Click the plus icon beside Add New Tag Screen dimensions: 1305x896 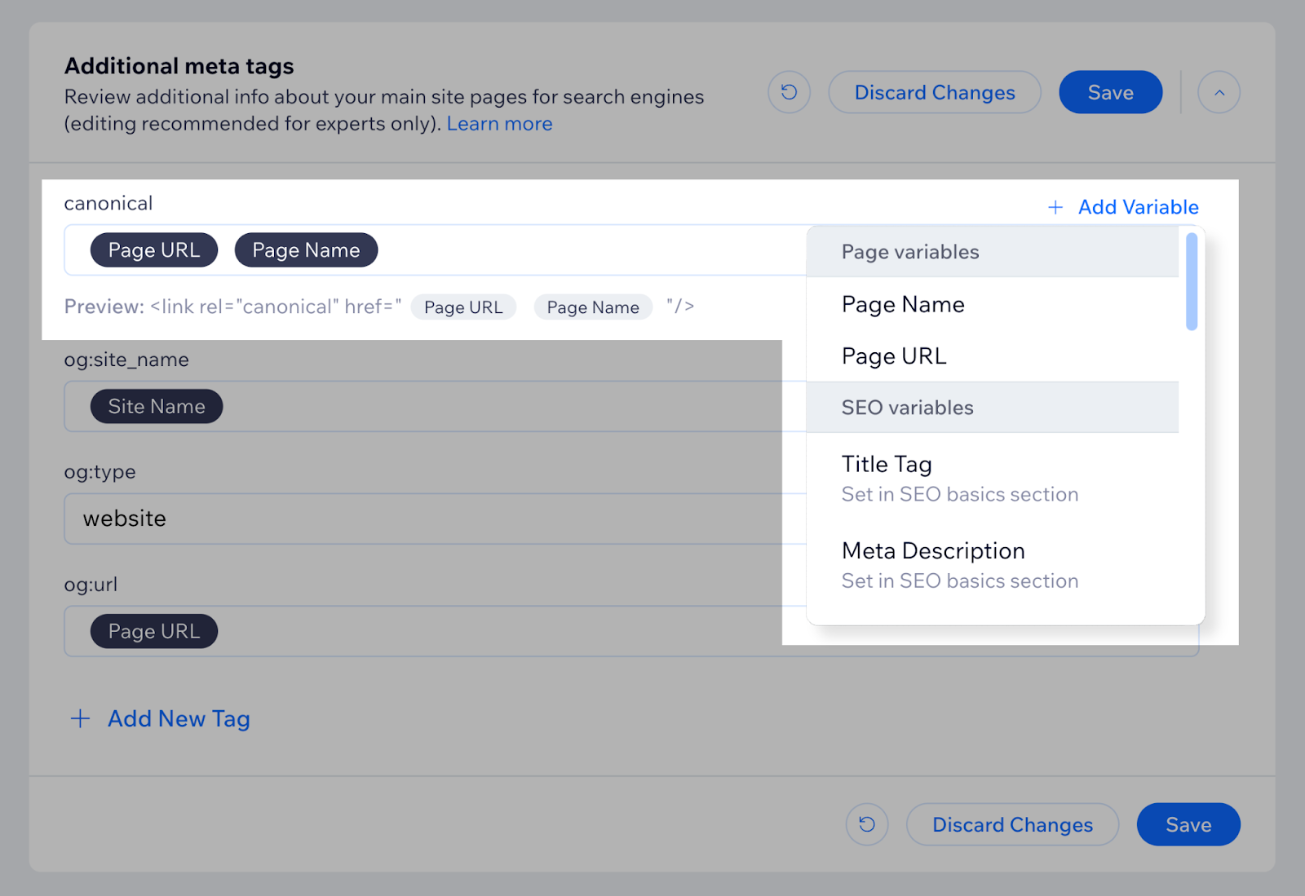pos(80,718)
